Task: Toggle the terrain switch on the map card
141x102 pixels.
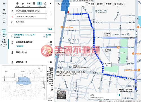Action: 119,95
